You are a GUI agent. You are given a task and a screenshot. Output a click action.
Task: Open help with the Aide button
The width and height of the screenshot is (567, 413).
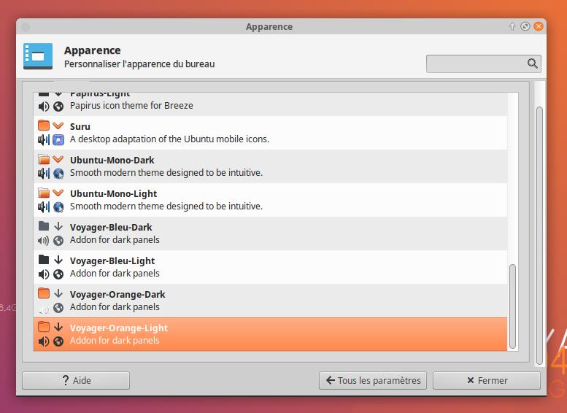point(76,380)
